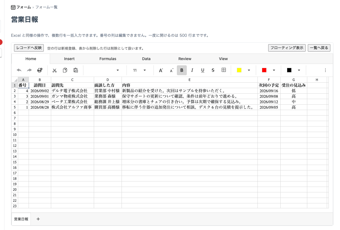This screenshot has height=230, width=340.
Task: Open the View ribbon tab
Action: (x=223, y=59)
